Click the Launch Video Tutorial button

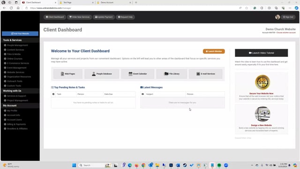coord(262,53)
